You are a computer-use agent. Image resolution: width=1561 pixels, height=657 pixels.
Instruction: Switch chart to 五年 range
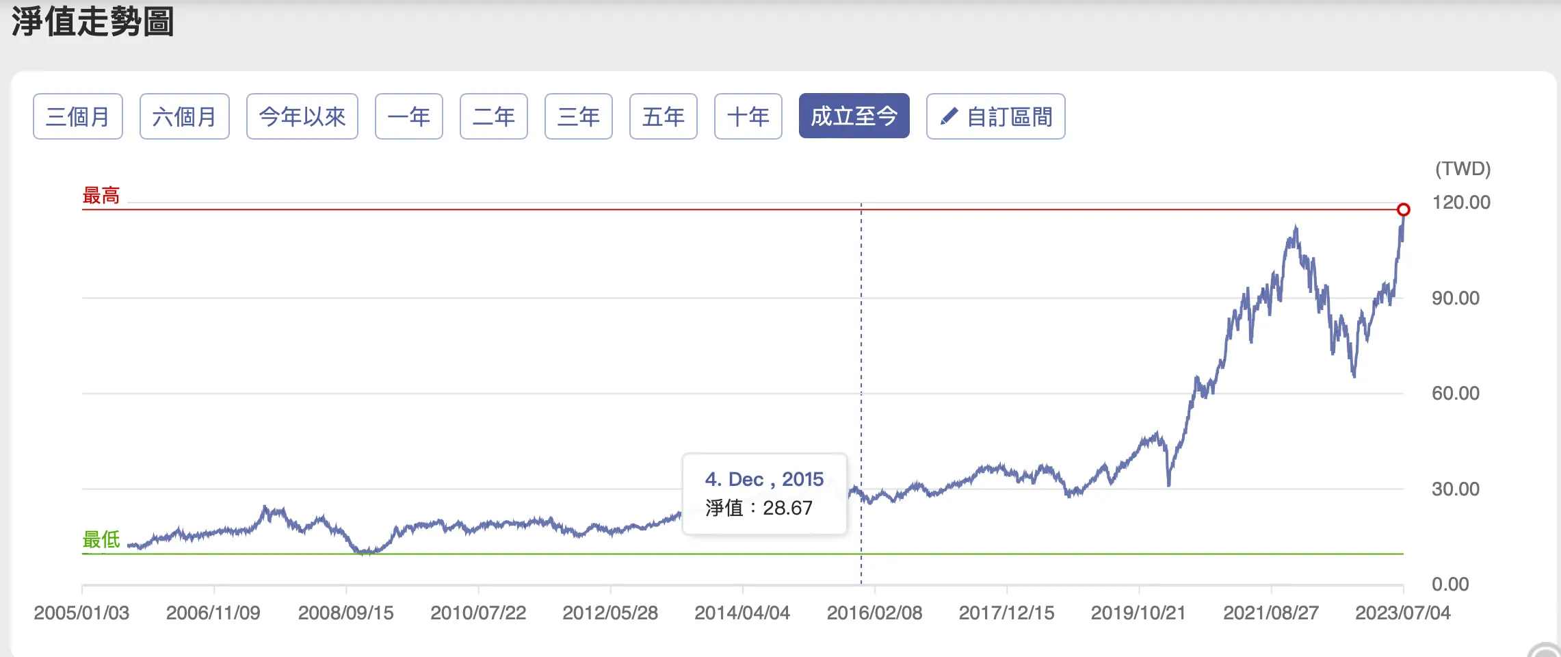point(664,116)
